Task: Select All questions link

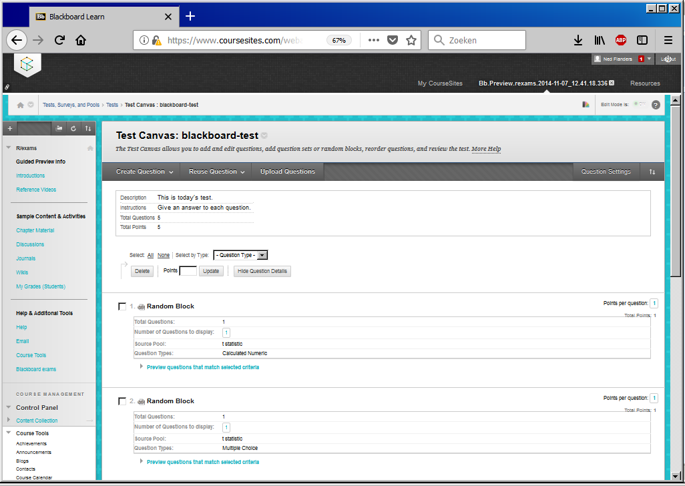Action: (150, 255)
